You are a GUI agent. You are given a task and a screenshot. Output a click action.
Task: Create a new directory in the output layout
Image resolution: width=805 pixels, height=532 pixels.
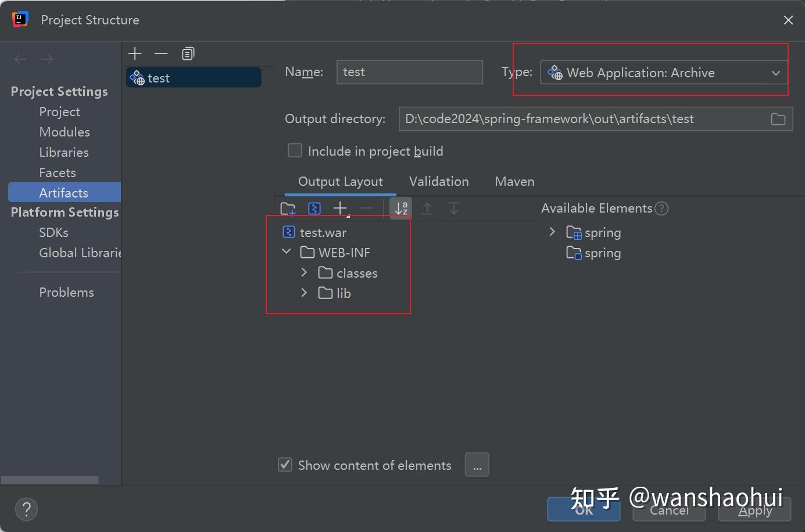288,208
